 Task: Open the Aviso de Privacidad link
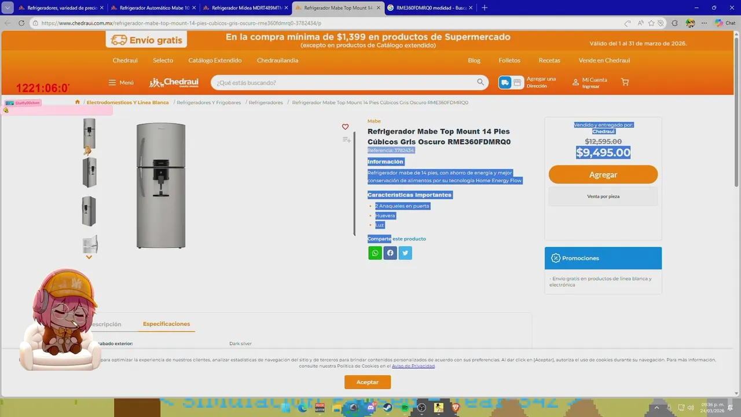click(413, 366)
